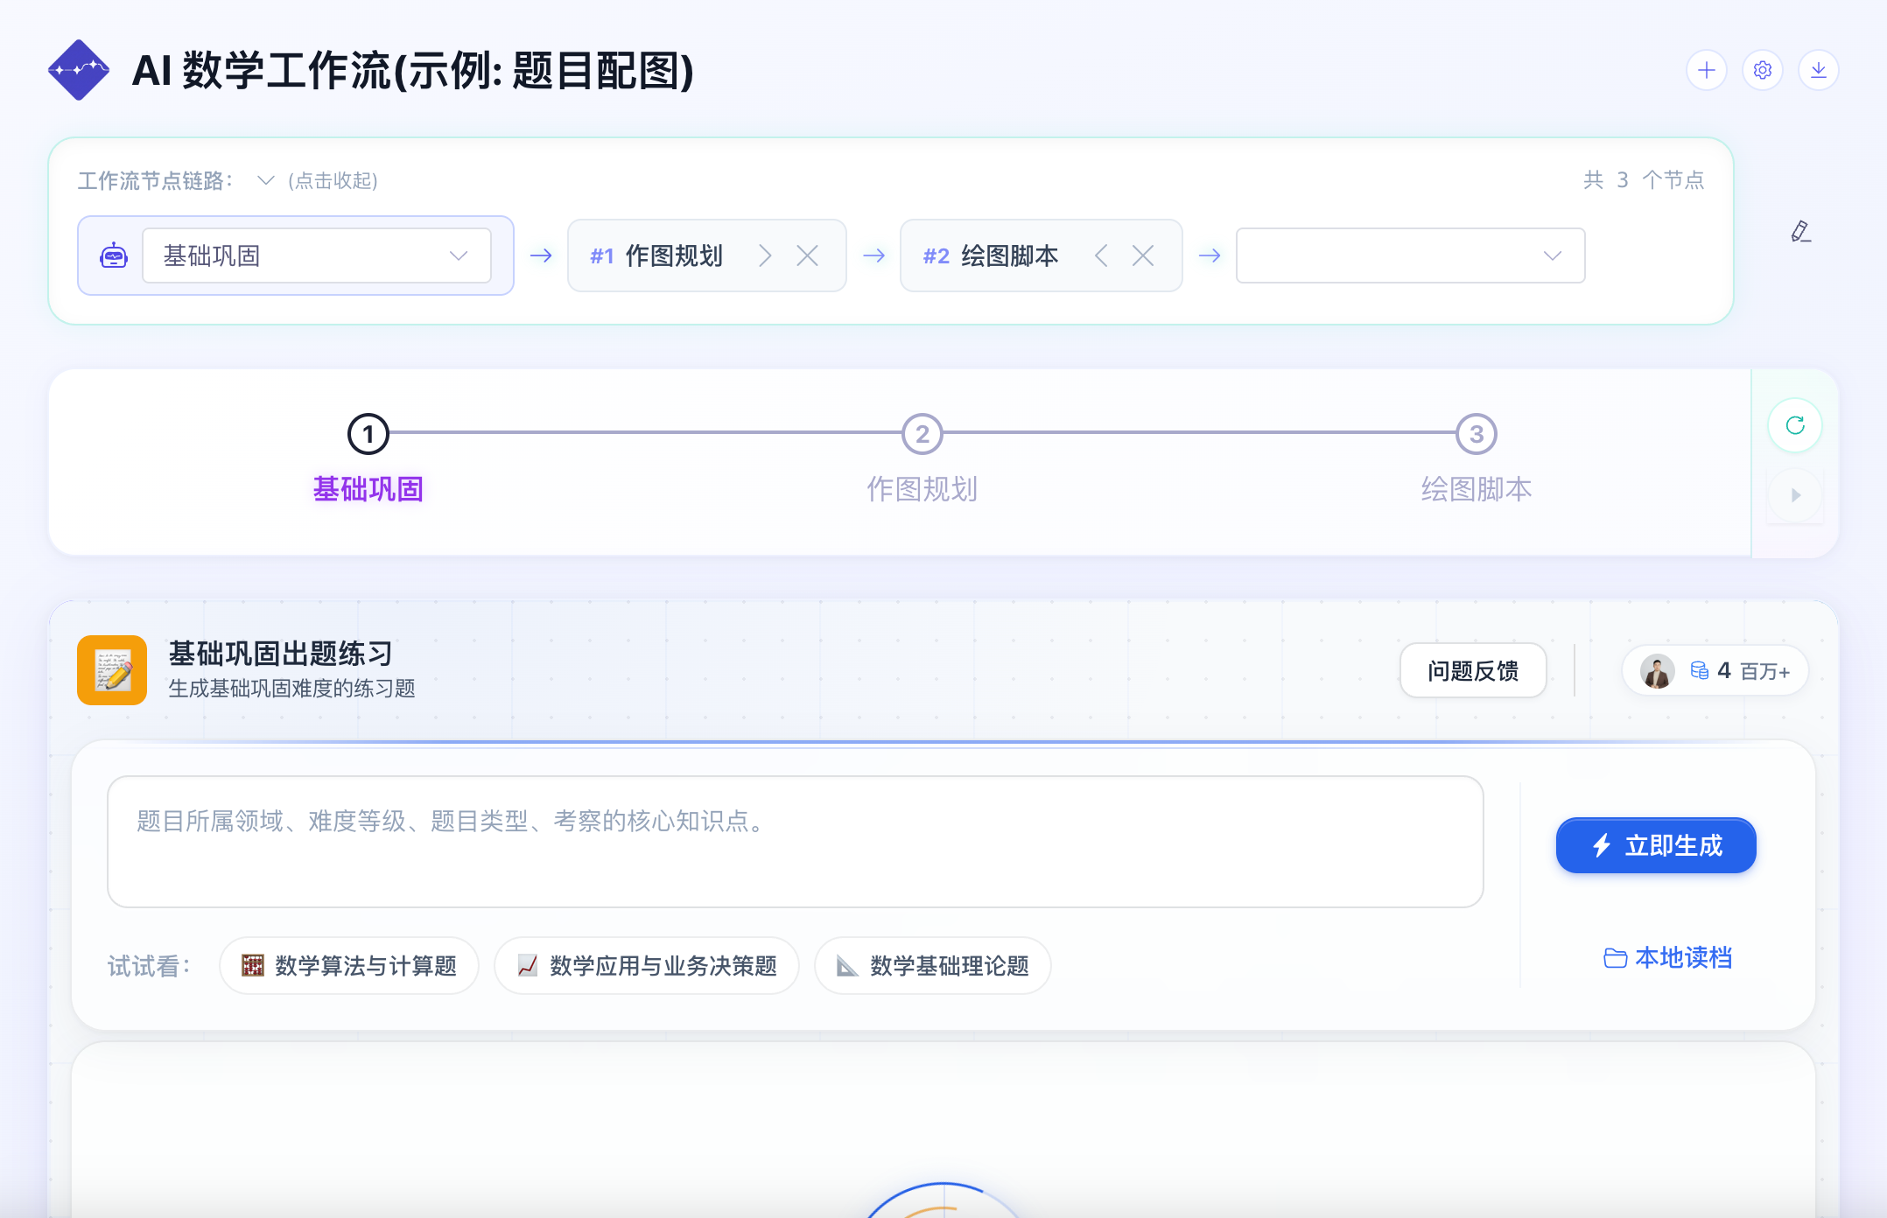Move 绘图脚本 node left with its chevron
This screenshot has height=1218, width=1887.
(x=1101, y=255)
